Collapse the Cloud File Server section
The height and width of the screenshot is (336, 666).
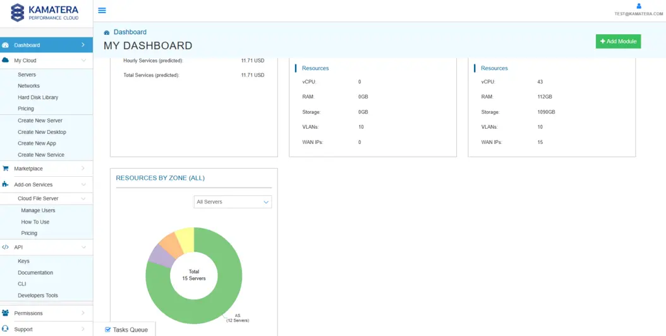point(83,198)
